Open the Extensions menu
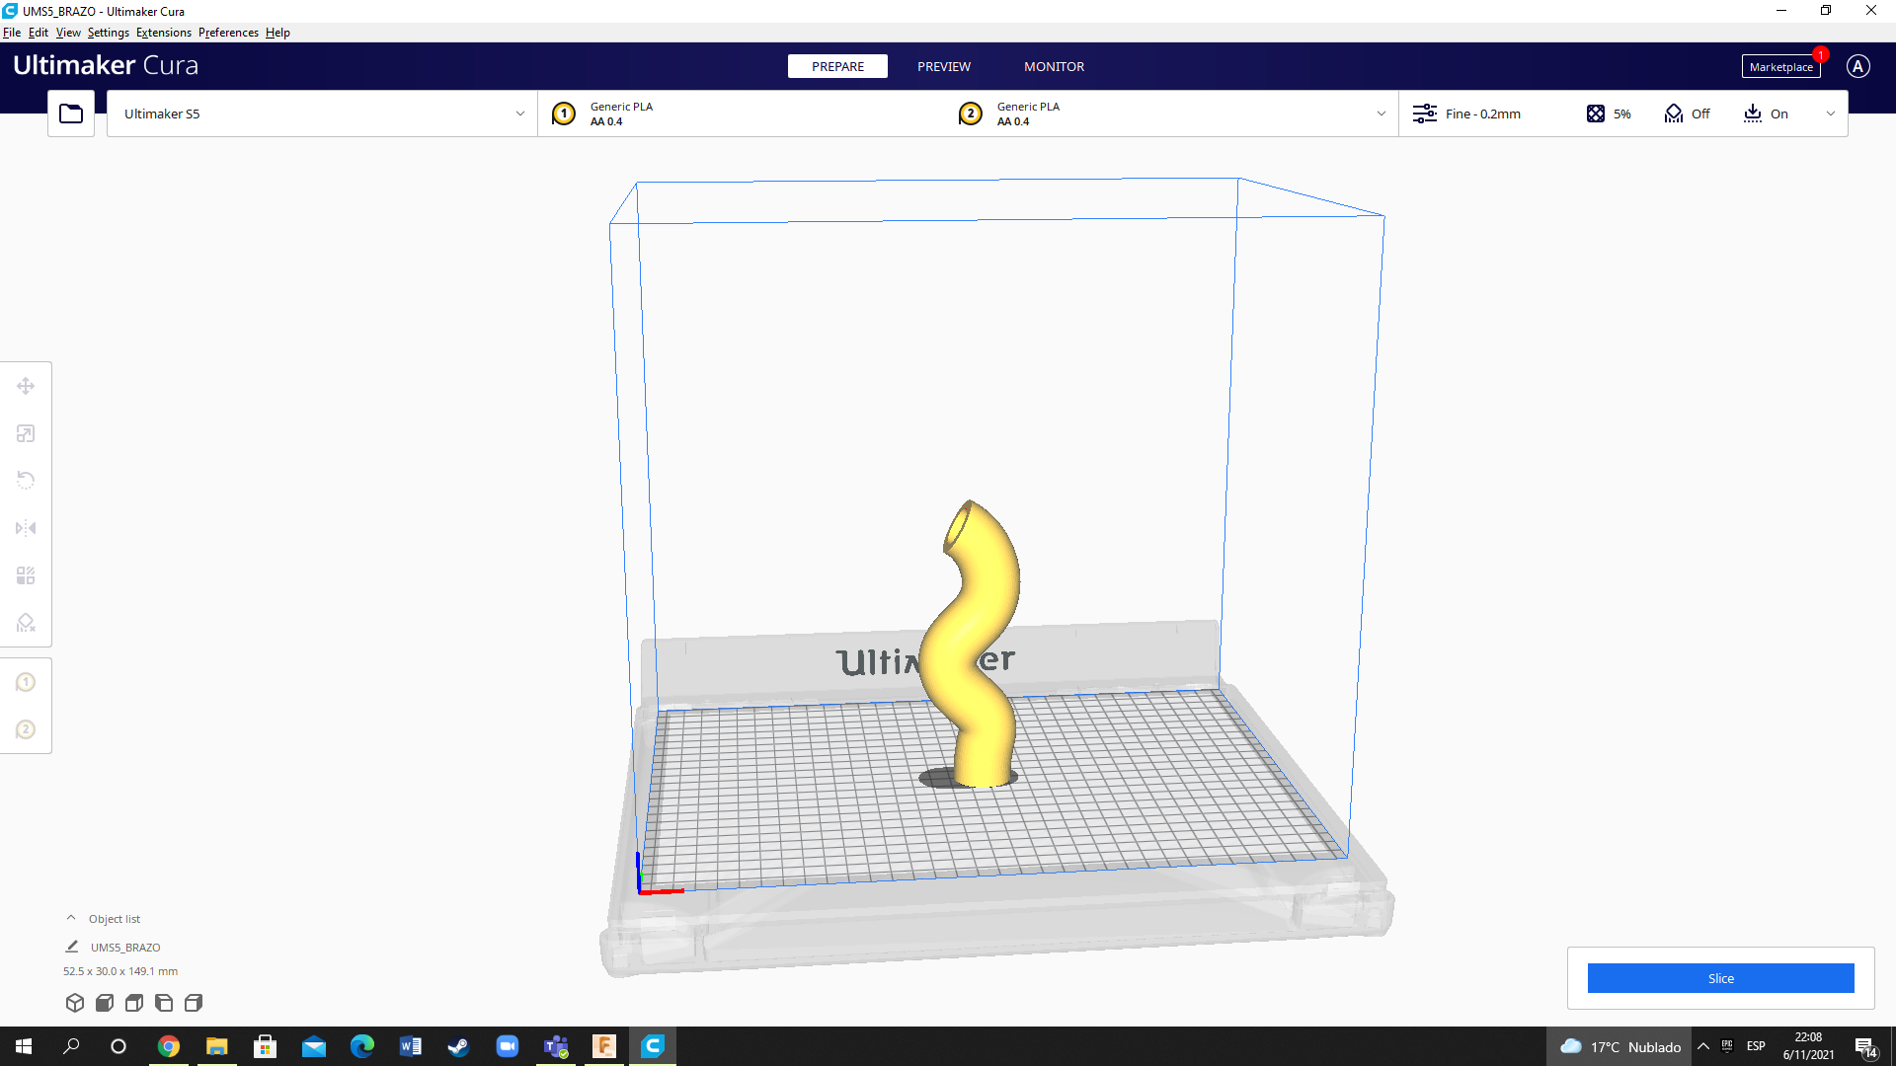 (x=164, y=33)
